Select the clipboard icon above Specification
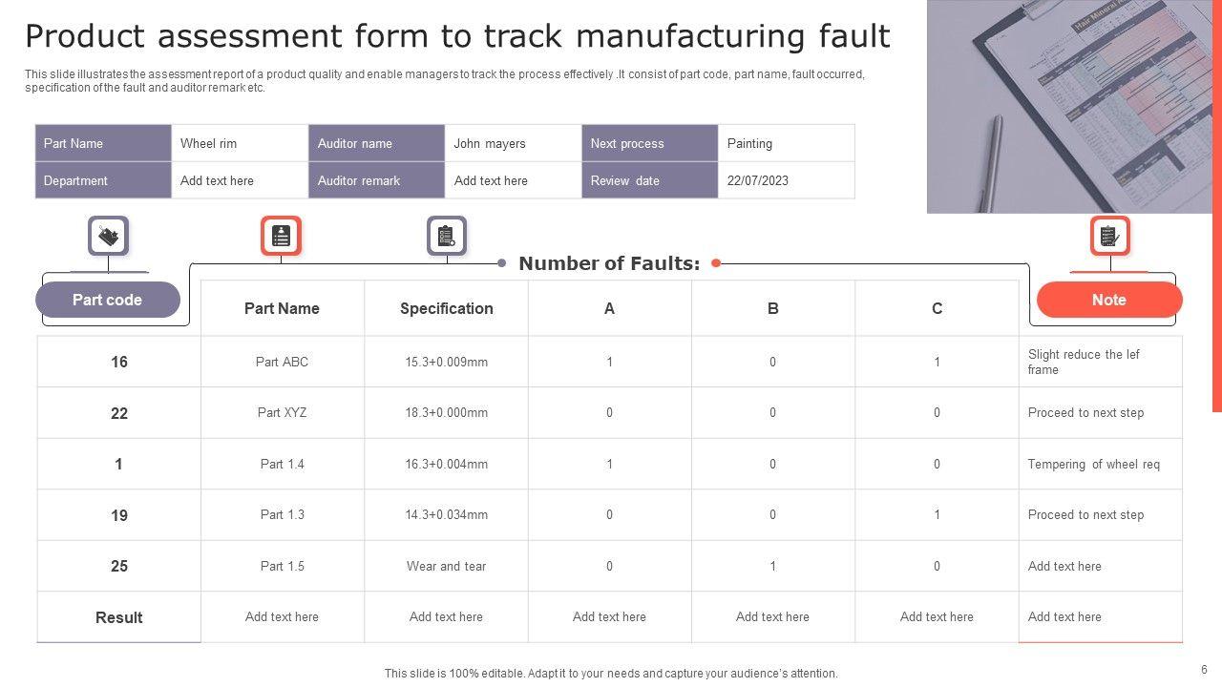1222x687 pixels. 446,236
